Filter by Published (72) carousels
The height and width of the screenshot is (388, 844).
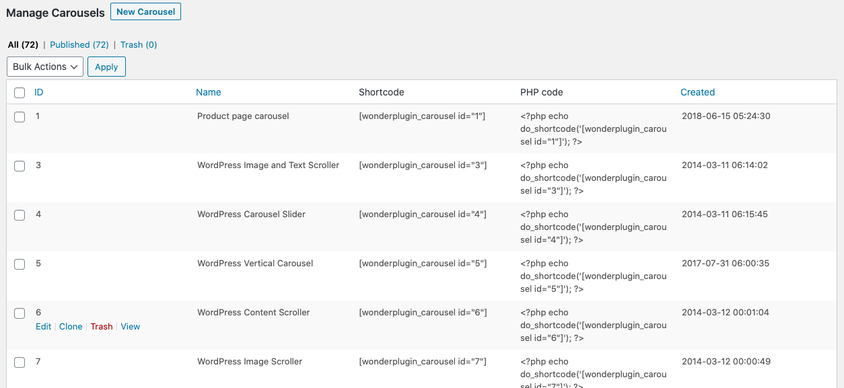pyautogui.click(x=79, y=45)
